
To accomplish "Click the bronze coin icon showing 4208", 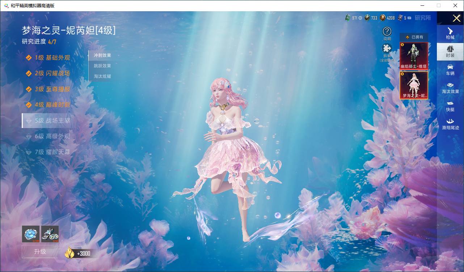I will pos(383,18).
